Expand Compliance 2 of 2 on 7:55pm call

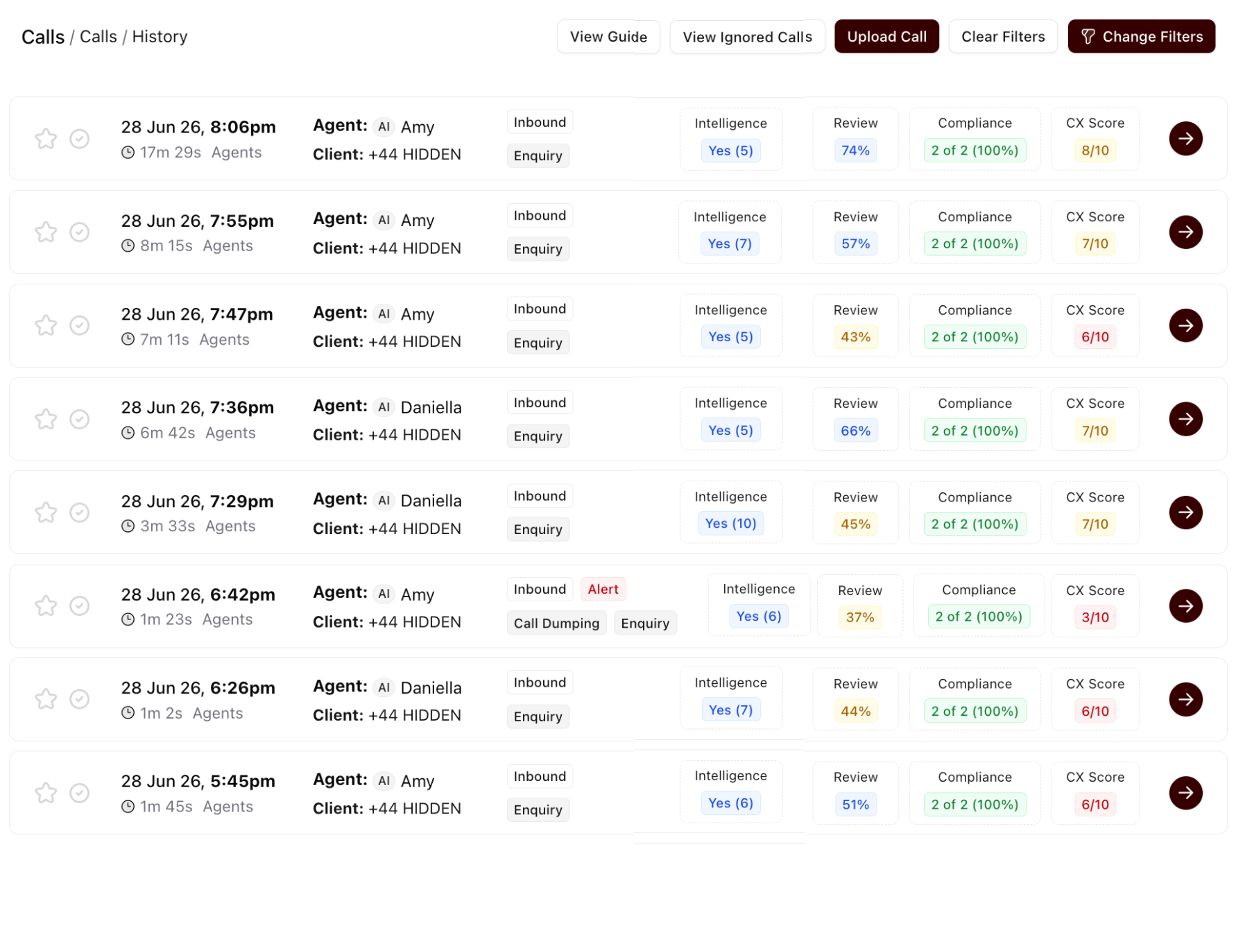point(975,243)
